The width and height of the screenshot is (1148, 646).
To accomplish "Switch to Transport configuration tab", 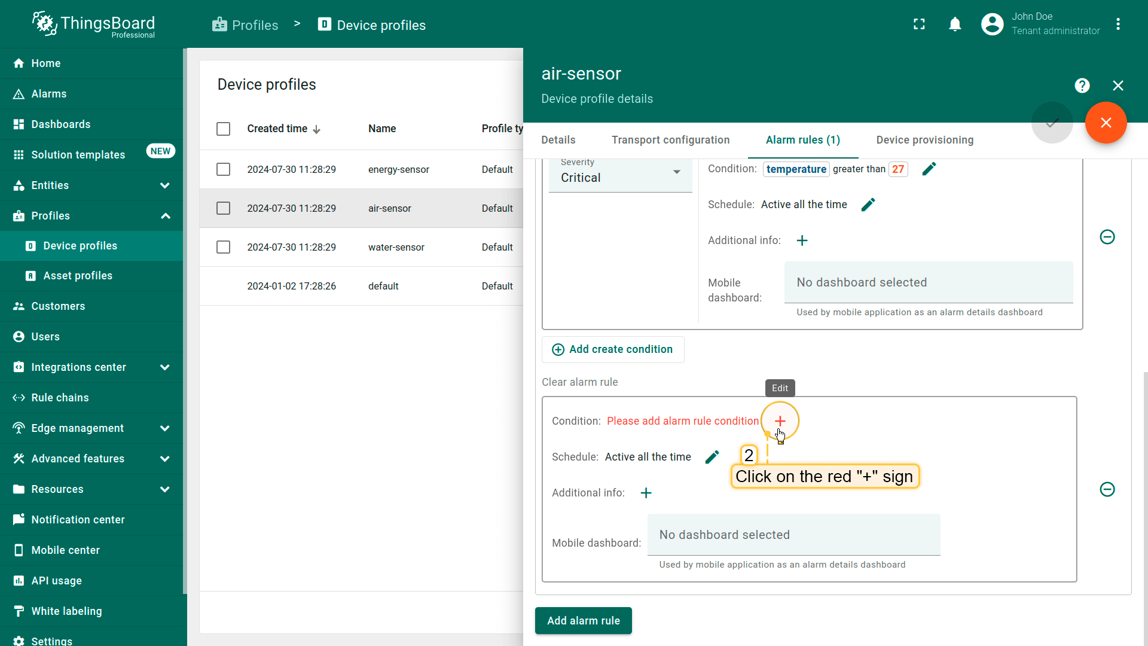I will click(670, 140).
